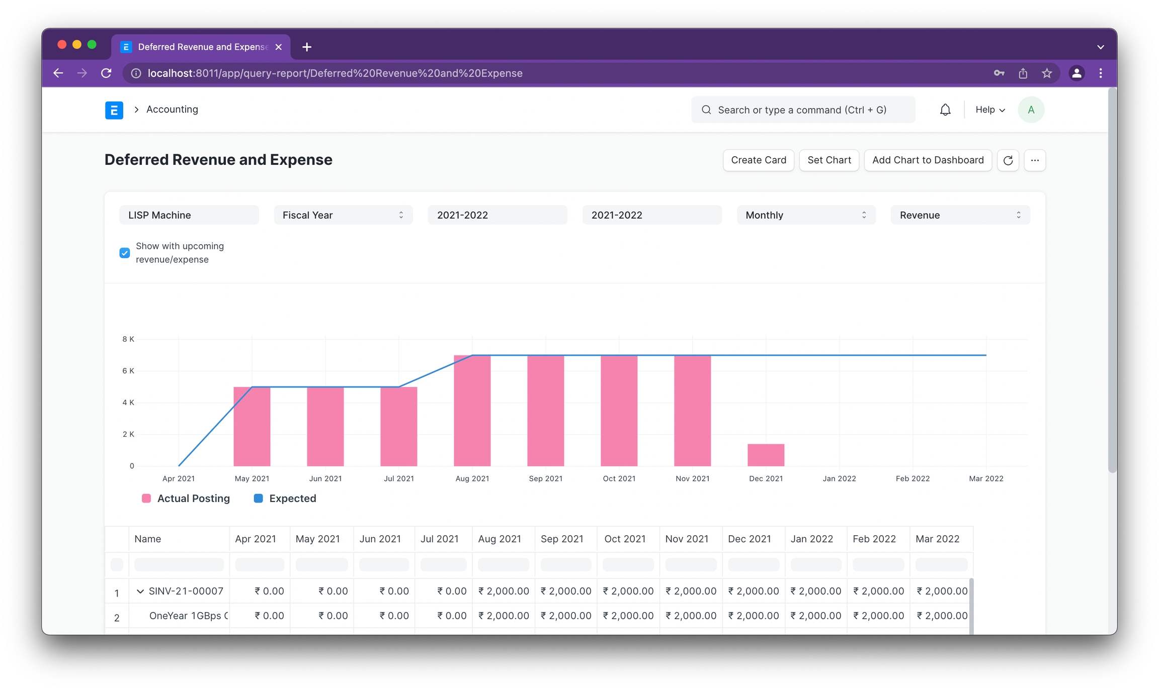
Task: Open the three-dot report menu
Action: point(1034,160)
